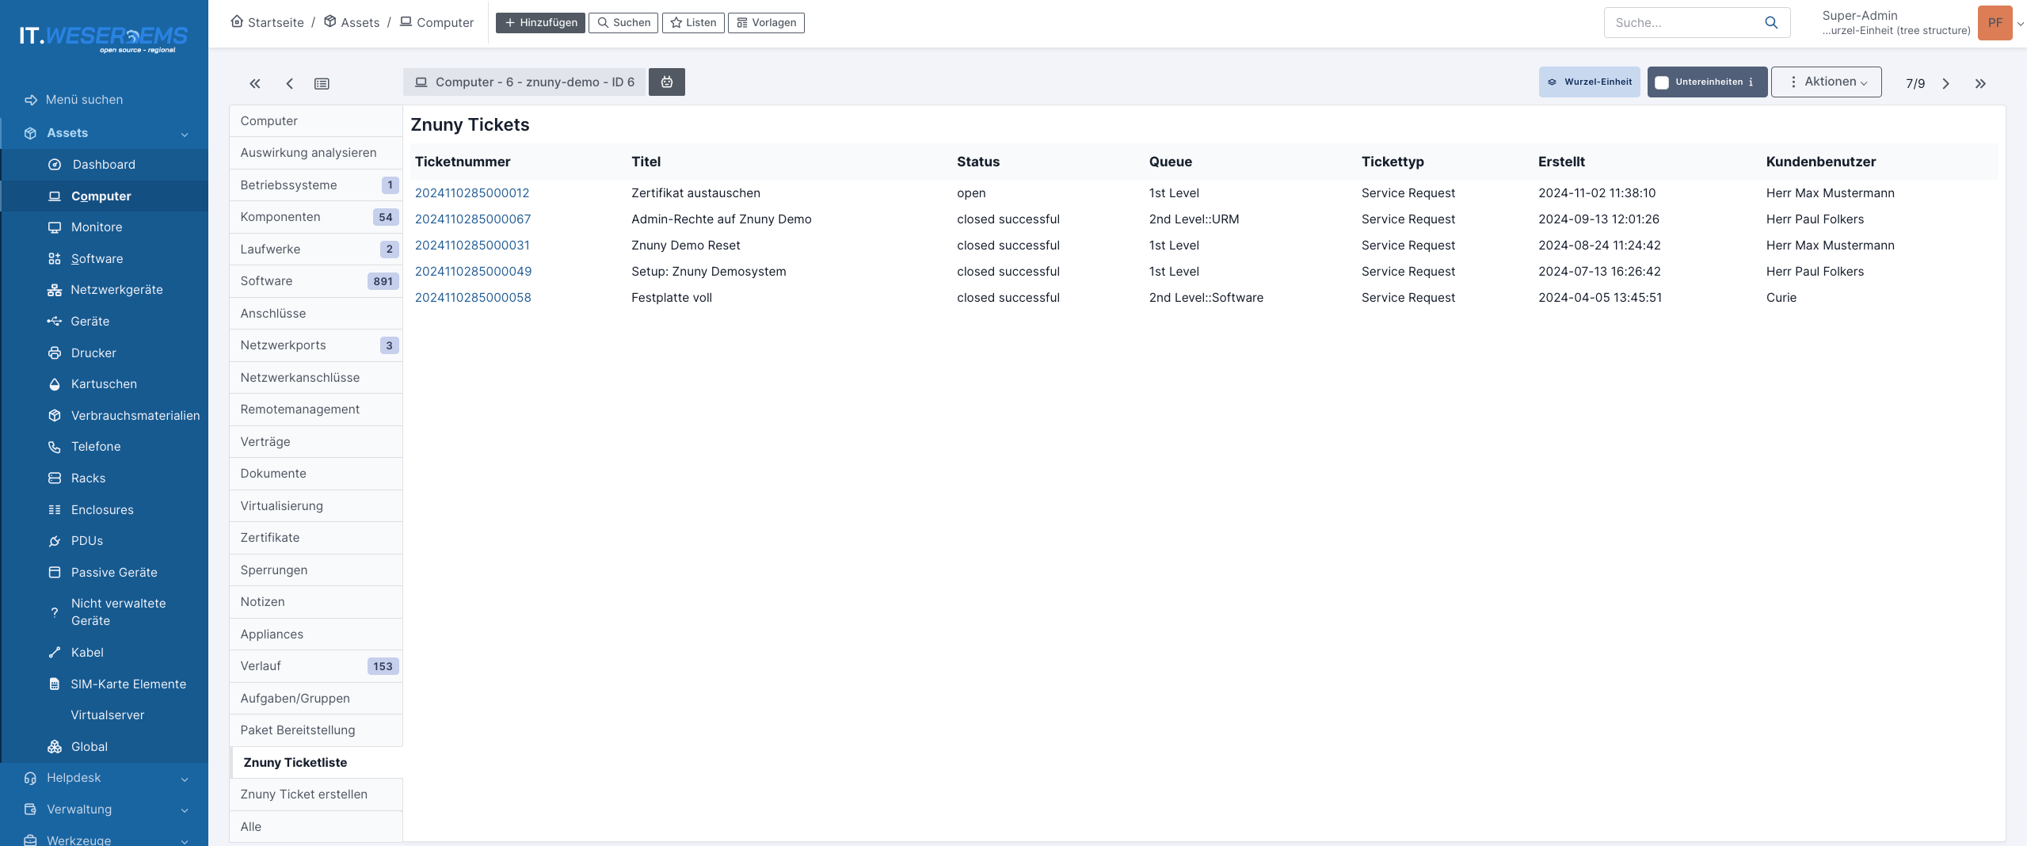Select the Remotemanagement tab

[316, 410]
